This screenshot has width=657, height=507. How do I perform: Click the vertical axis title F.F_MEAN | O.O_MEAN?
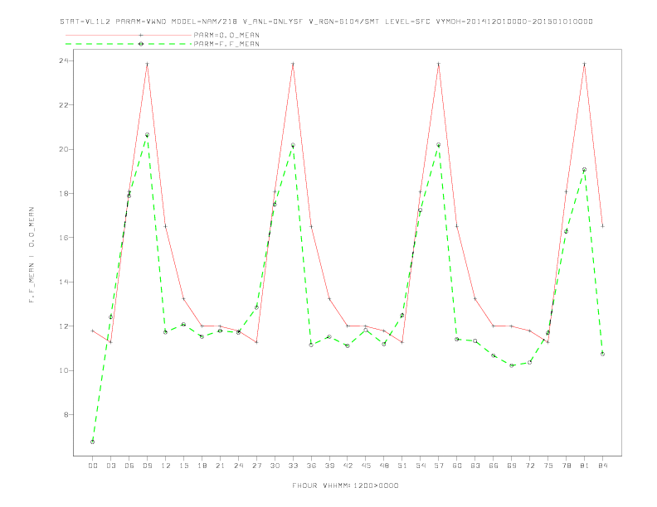click(x=32, y=255)
